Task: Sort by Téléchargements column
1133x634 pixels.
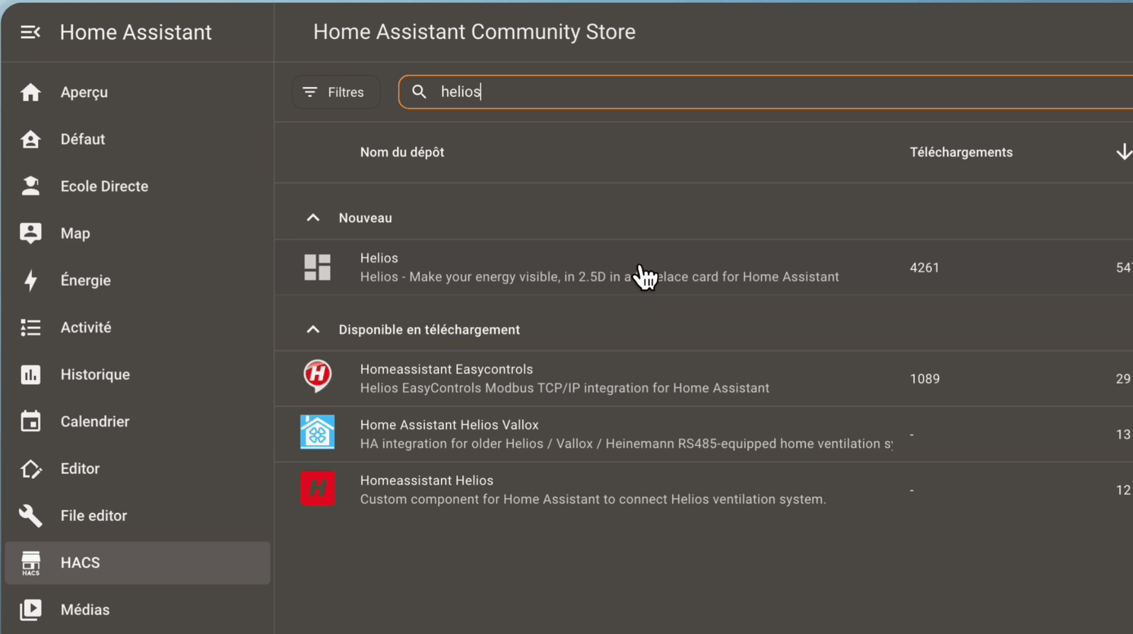Action: 961,152
